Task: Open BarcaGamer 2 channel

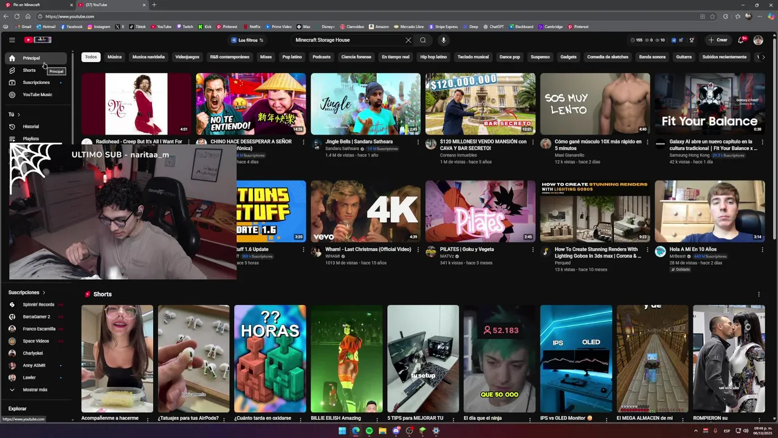Action: tap(36, 317)
